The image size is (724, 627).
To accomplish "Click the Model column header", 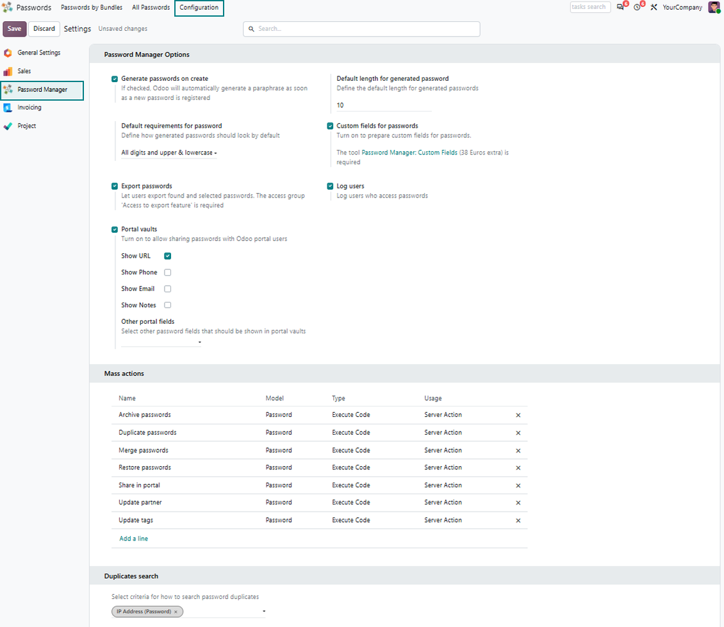I will (x=275, y=398).
